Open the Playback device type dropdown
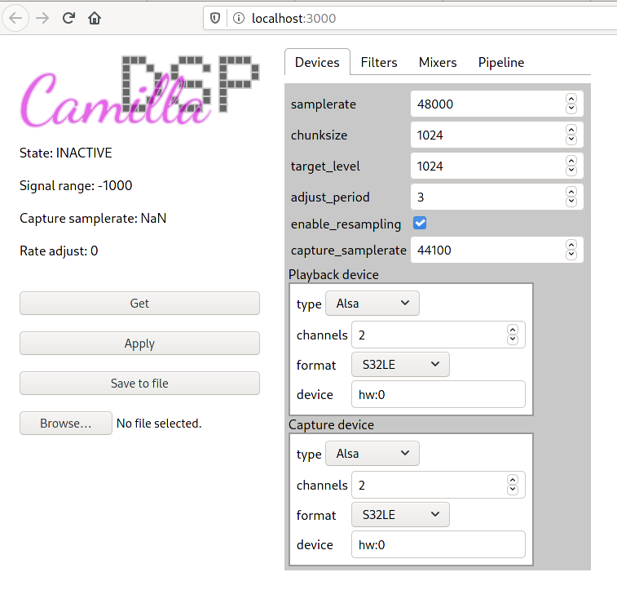The height and width of the screenshot is (599, 617). [372, 303]
